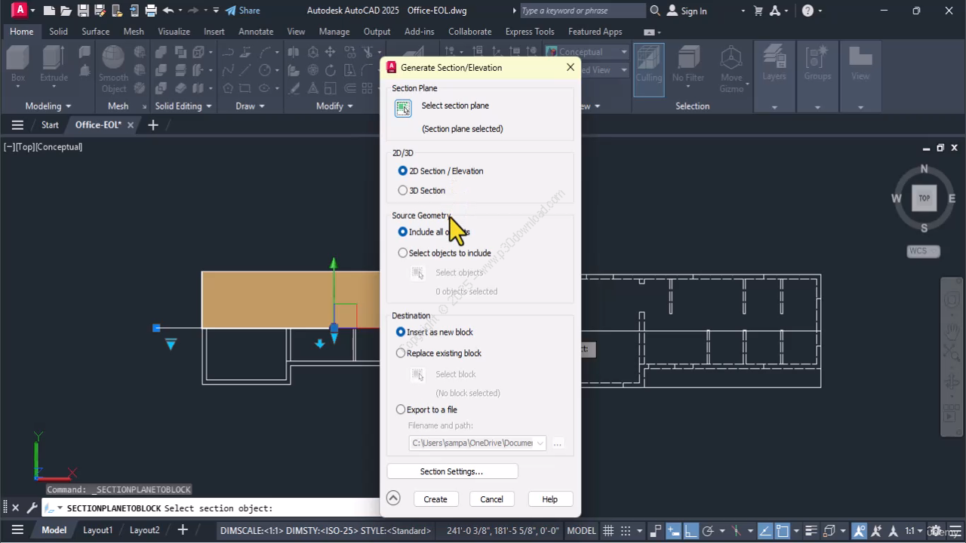Click the browse ... button beside path
Image resolution: width=966 pixels, height=543 pixels.
(558, 443)
